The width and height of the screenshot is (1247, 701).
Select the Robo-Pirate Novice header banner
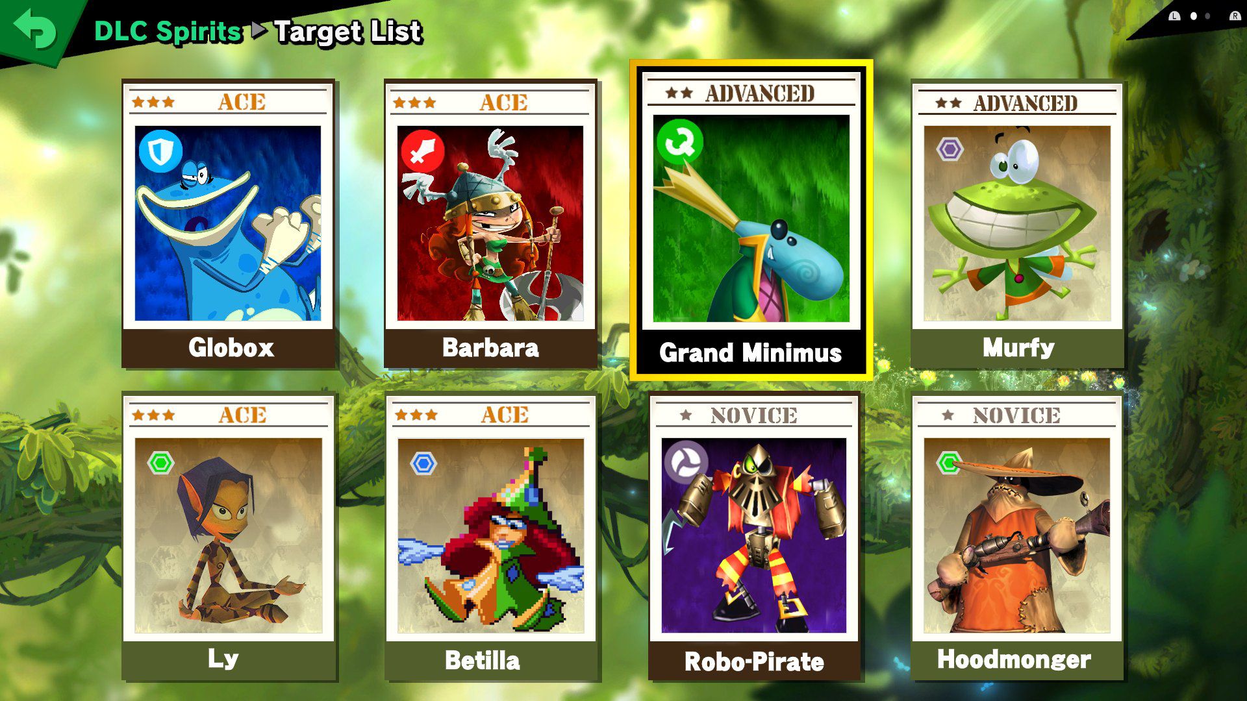(x=753, y=415)
